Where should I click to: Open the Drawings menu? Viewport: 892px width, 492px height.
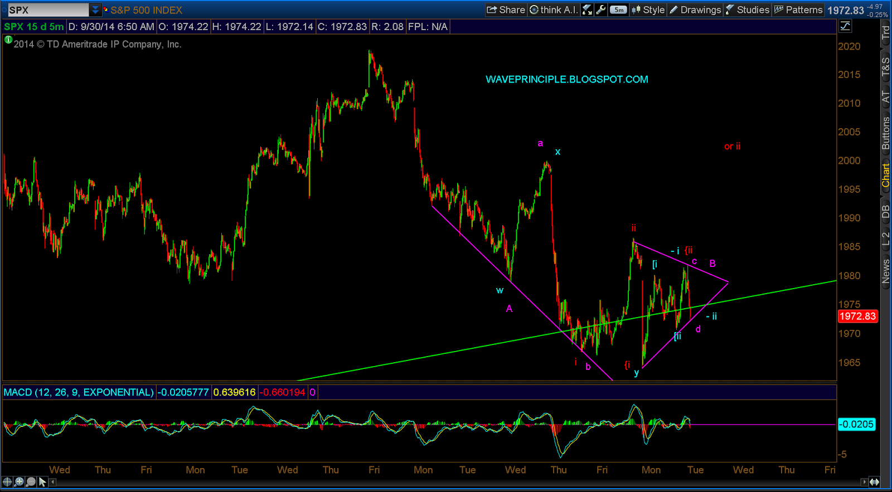pos(695,9)
